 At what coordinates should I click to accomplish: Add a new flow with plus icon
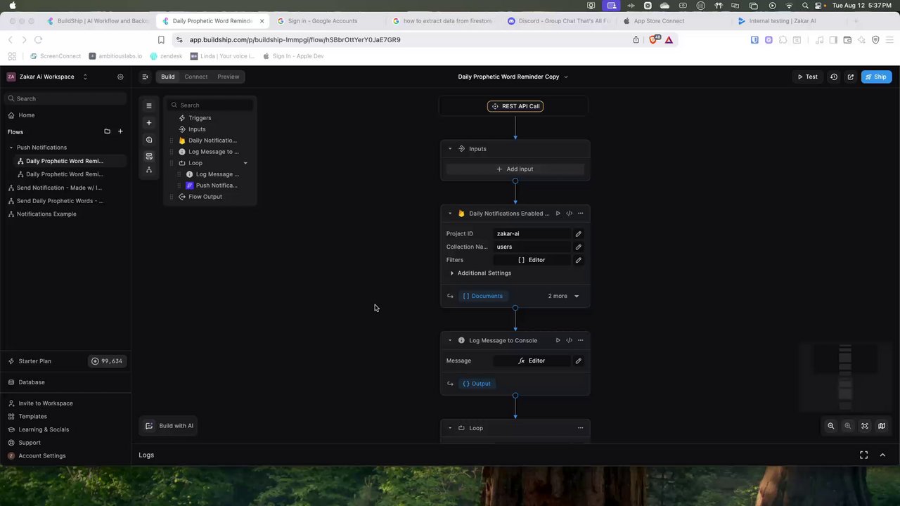pyautogui.click(x=120, y=131)
